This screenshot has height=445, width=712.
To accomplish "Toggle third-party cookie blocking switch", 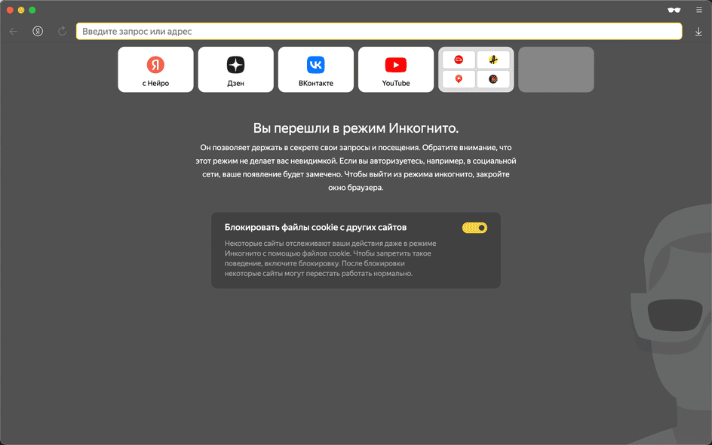I will pyautogui.click(x=474, y=228).
